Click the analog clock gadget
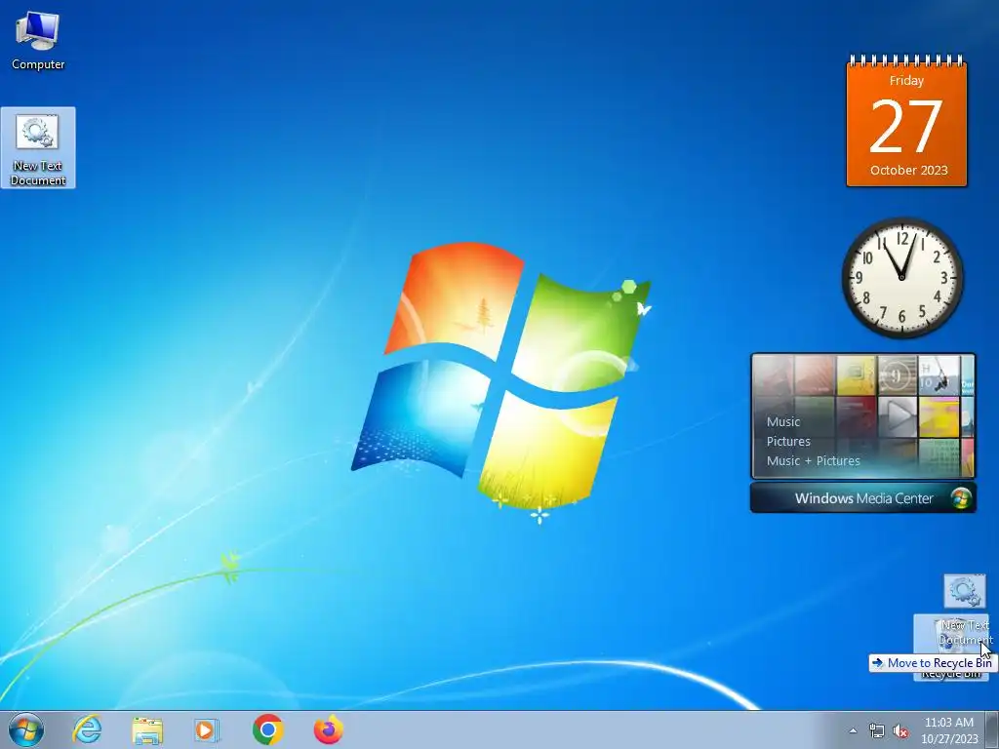Screen dimensions: 999x749 coord(901,277)
